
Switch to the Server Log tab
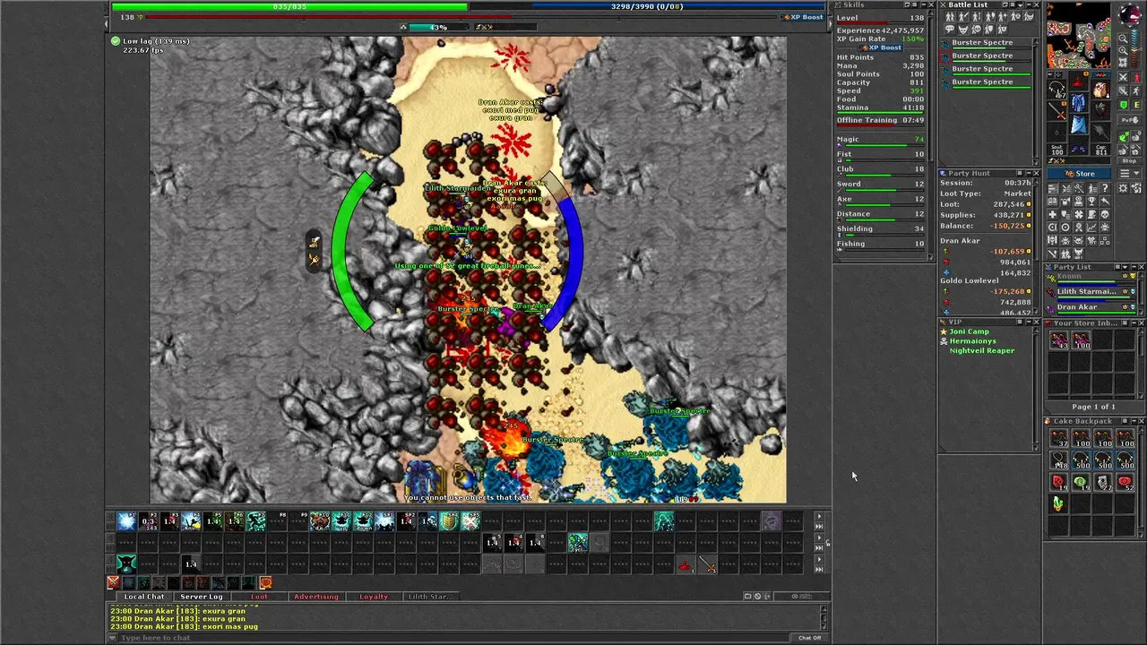tap(202, 597)
